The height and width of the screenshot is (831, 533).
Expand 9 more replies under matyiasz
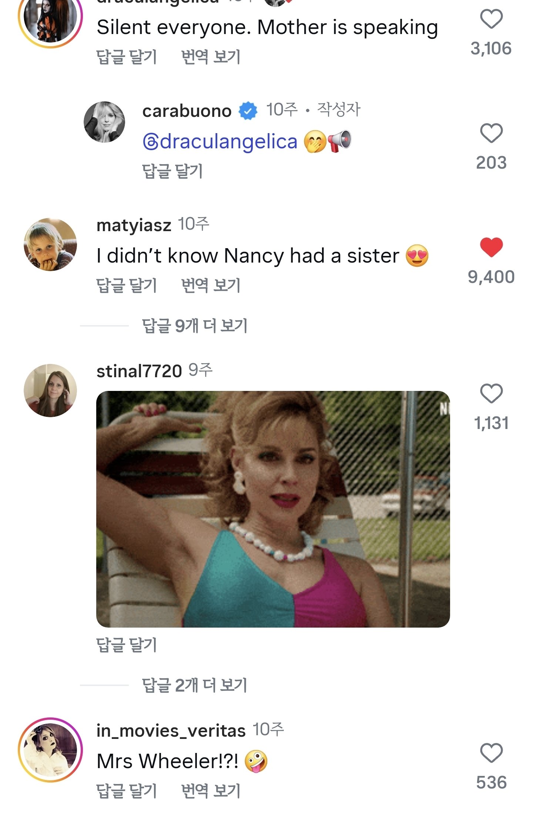point(195,326)
